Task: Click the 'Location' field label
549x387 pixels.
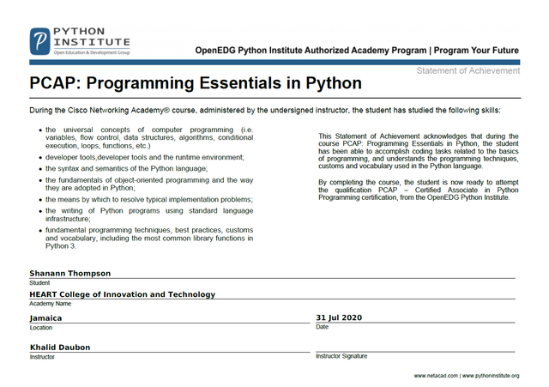Action: coord(41,328)
